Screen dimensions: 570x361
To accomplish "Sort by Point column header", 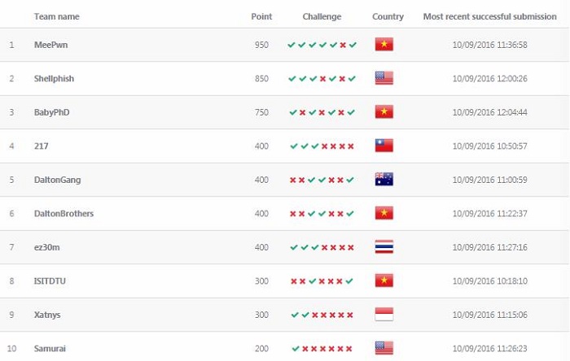I will point(261,17).
